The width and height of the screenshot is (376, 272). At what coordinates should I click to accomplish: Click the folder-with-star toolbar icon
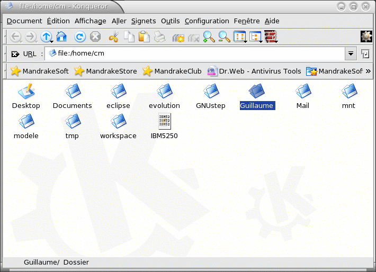click(x=178, y=38)
